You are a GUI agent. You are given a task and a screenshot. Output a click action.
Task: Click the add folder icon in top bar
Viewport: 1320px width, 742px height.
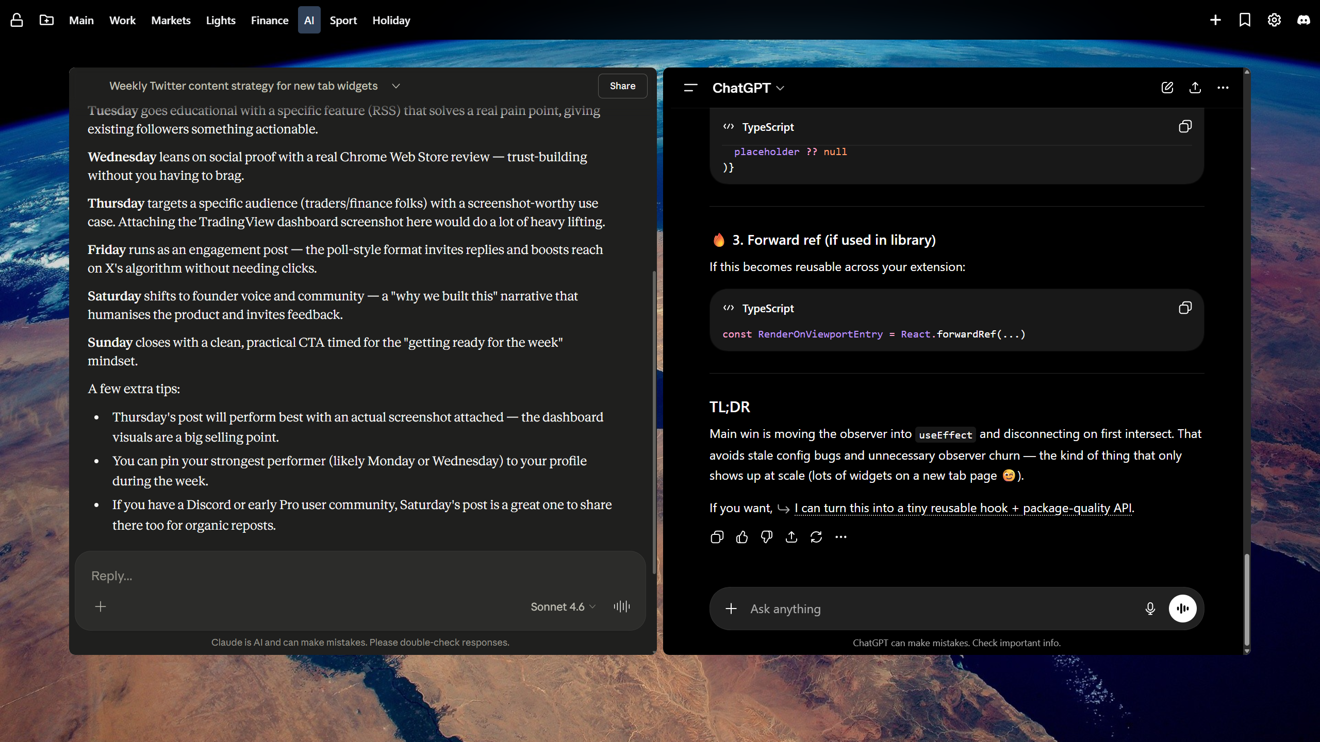click(46, 20)
